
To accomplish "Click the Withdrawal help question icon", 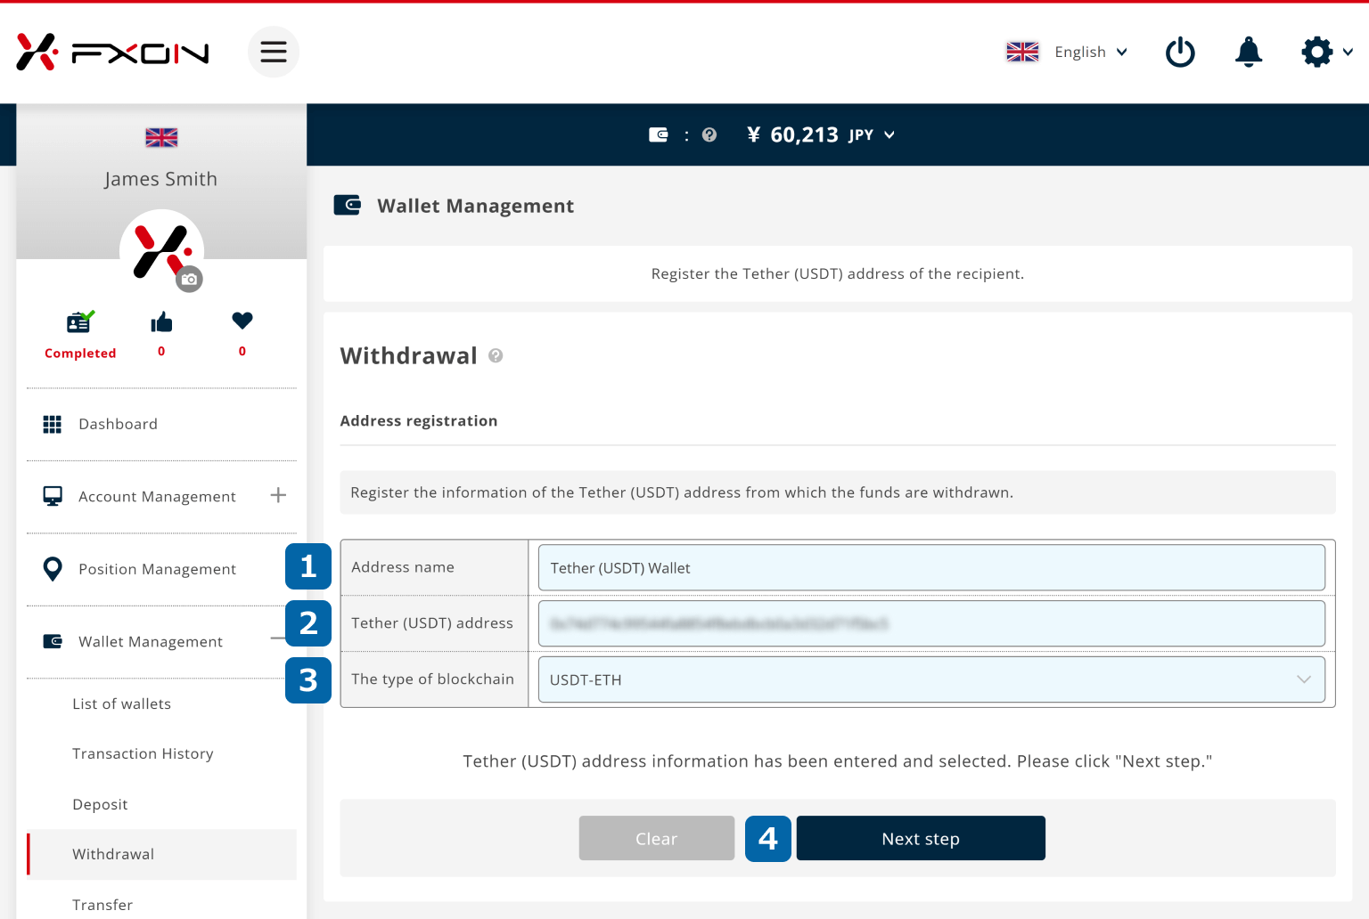I will point(496,355).
